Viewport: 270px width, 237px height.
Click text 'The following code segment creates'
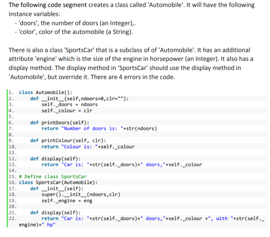click(x=60, y=5)
